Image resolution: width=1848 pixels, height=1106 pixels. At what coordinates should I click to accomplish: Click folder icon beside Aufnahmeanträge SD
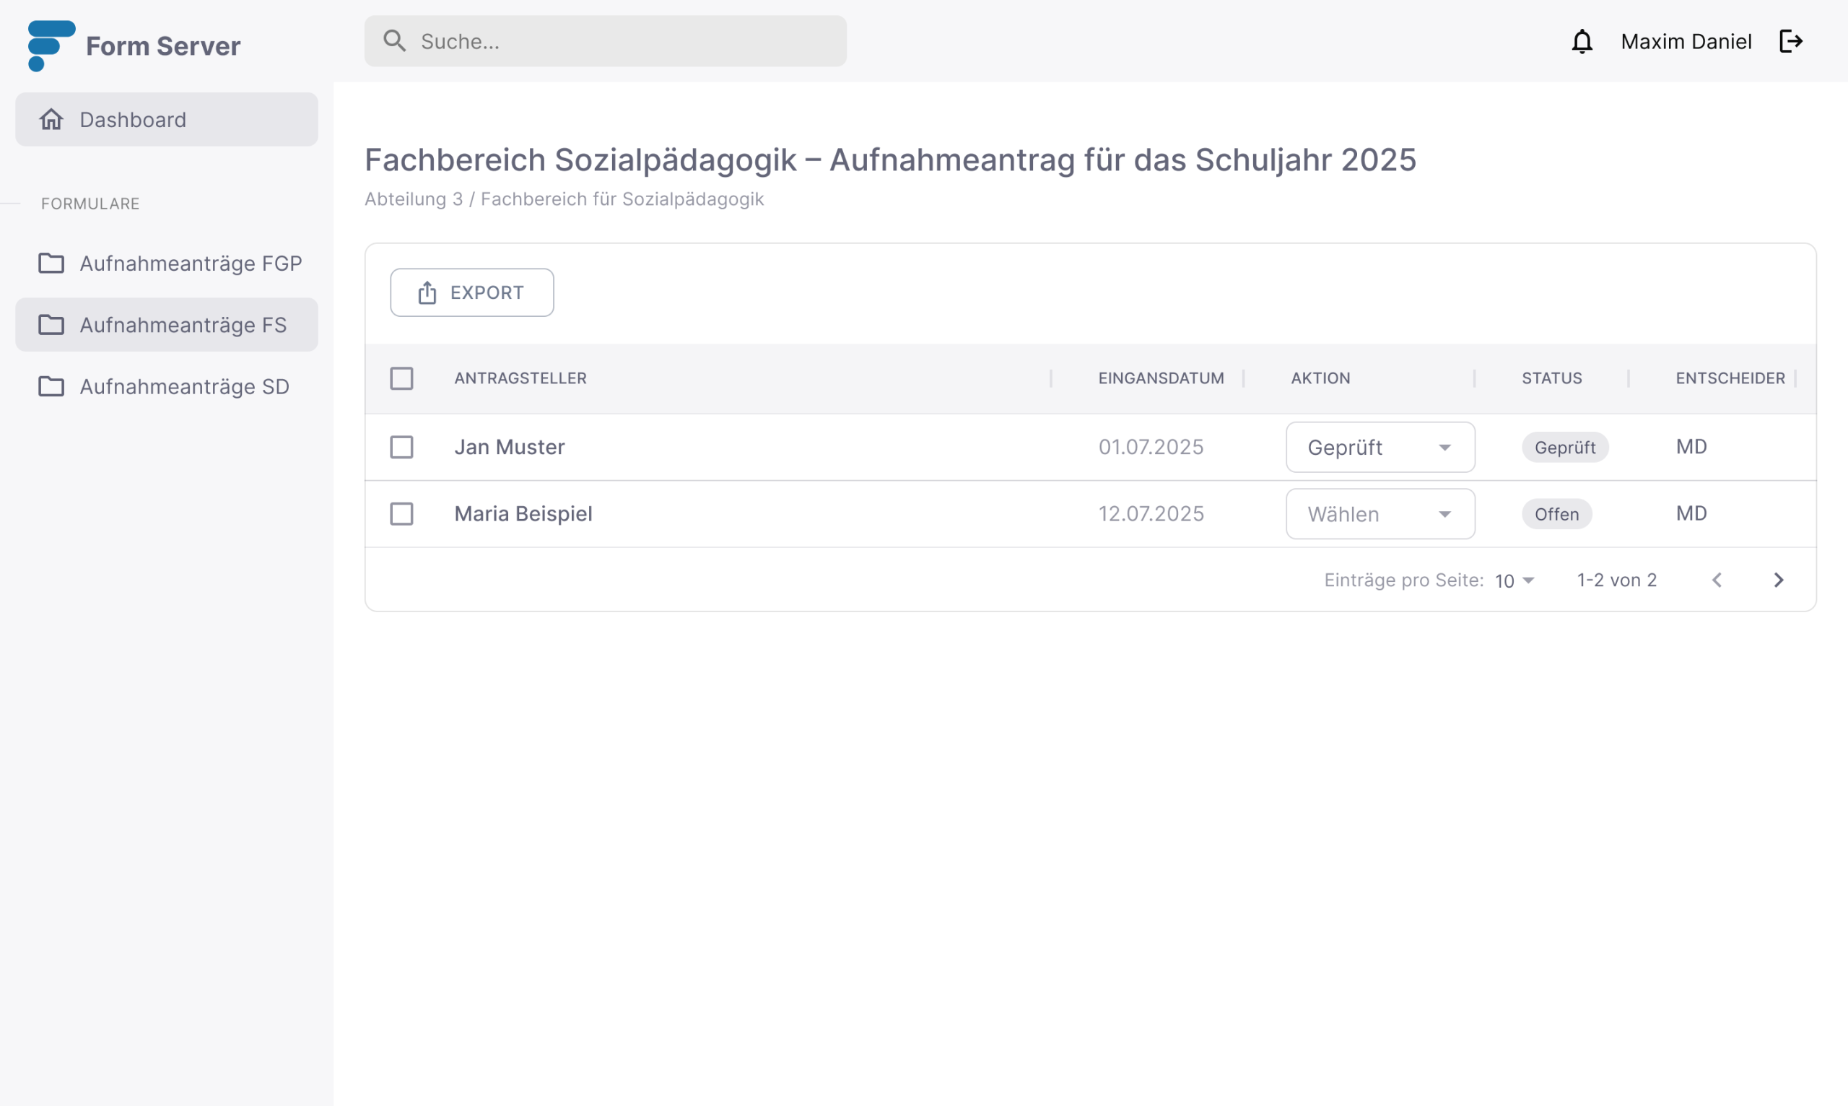pyautogui.click(x=51, y=386)
